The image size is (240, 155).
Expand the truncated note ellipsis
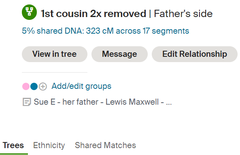point(169,103)
